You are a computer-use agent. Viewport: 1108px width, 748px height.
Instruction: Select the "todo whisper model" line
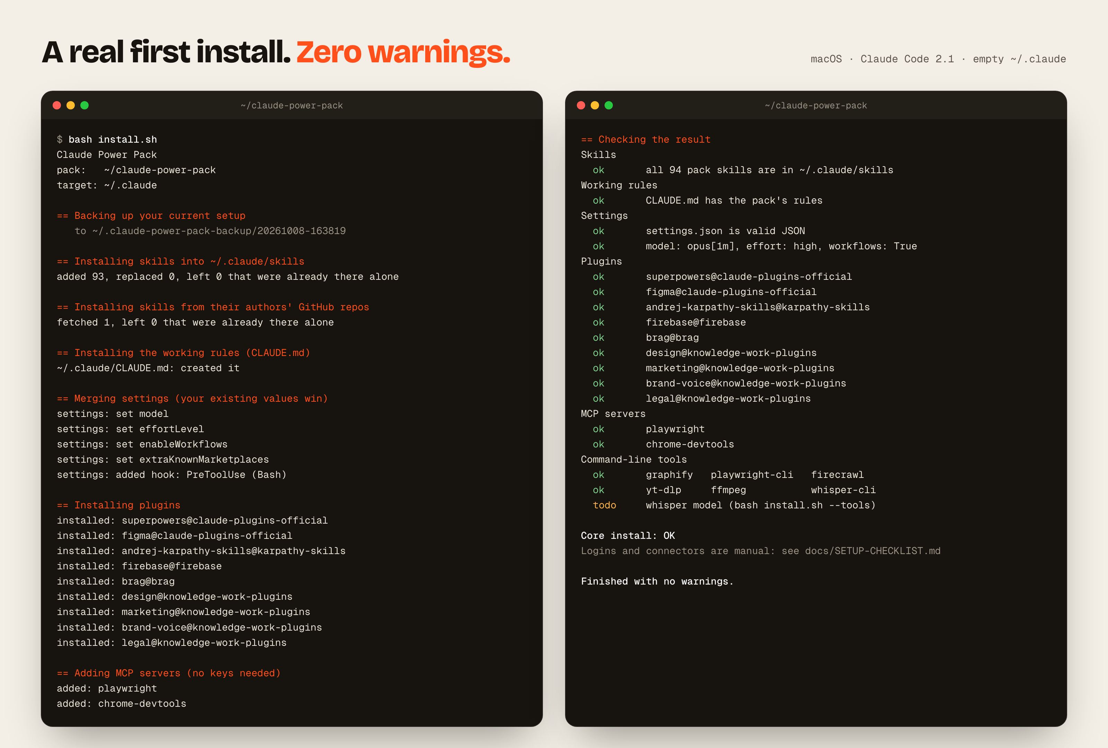pos(734,506)
